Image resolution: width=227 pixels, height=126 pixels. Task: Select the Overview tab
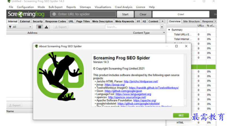point(175,21)
